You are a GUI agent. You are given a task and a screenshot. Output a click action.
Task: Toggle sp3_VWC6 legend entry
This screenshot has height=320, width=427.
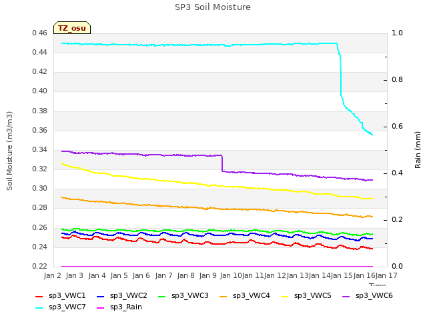pyautogui.click(x=368, y=296)
